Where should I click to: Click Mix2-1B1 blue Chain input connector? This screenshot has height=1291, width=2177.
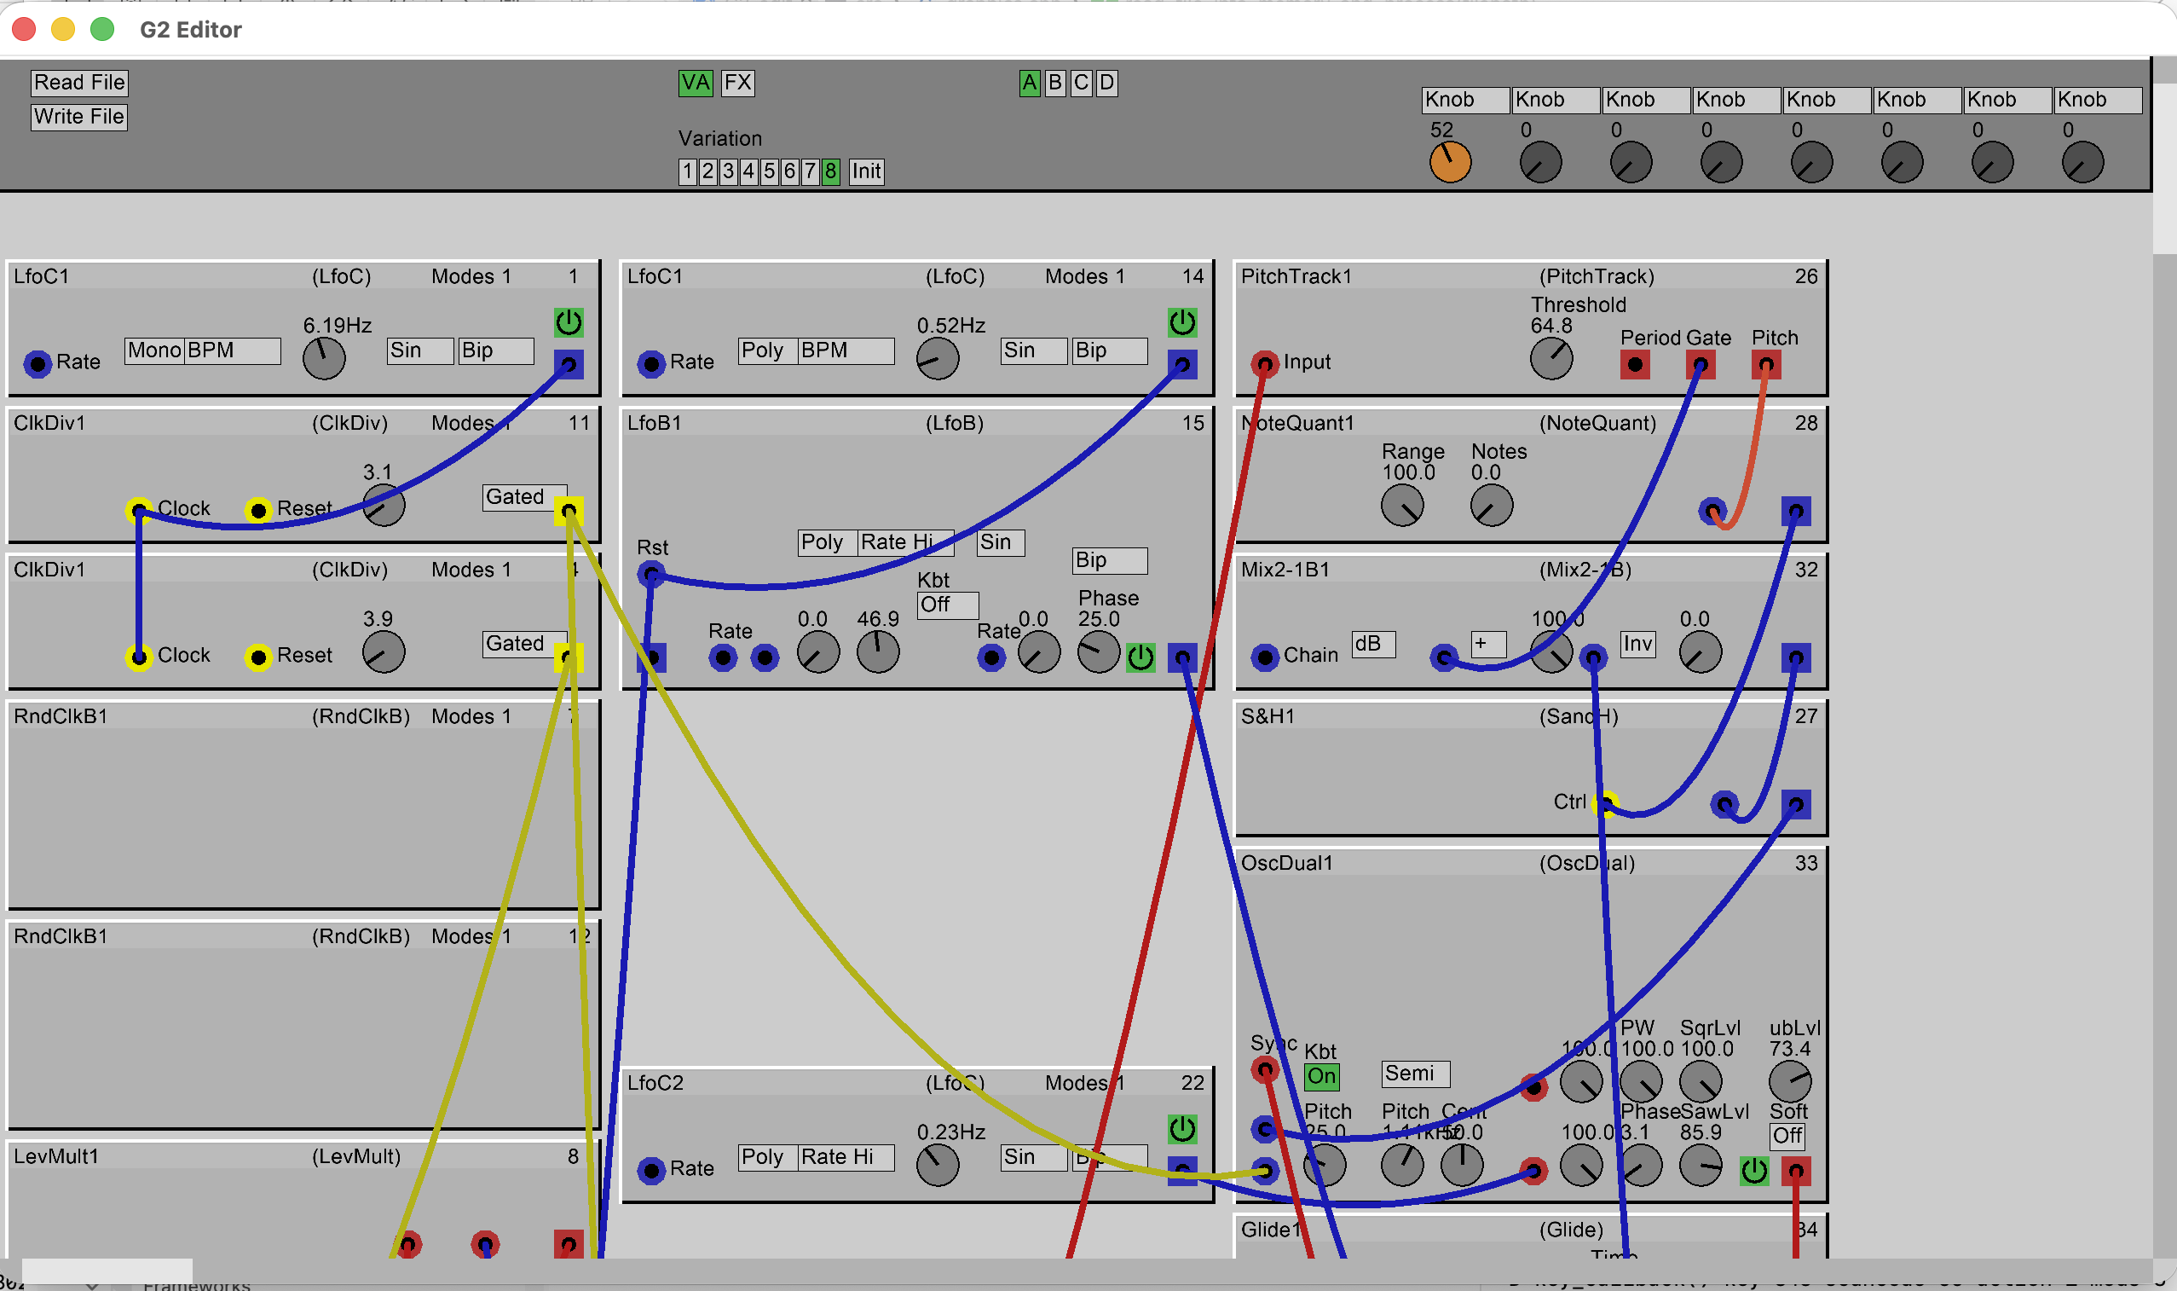pos(1264,657)
